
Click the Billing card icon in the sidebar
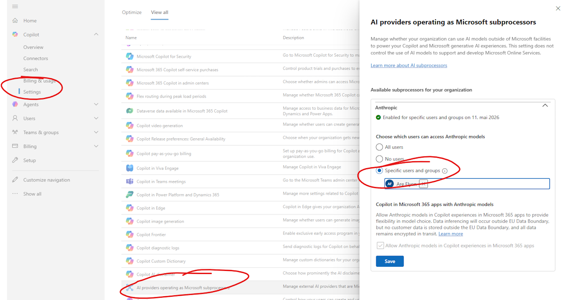click(x=15, y=146)
